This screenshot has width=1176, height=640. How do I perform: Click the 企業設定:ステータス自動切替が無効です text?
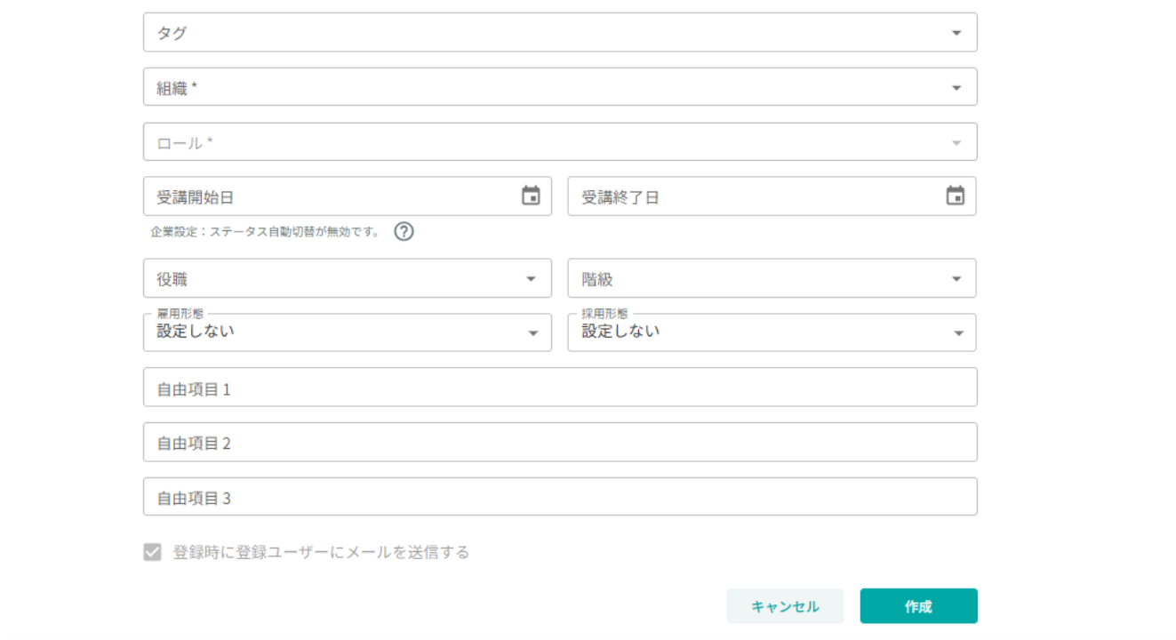pos(266,232)
